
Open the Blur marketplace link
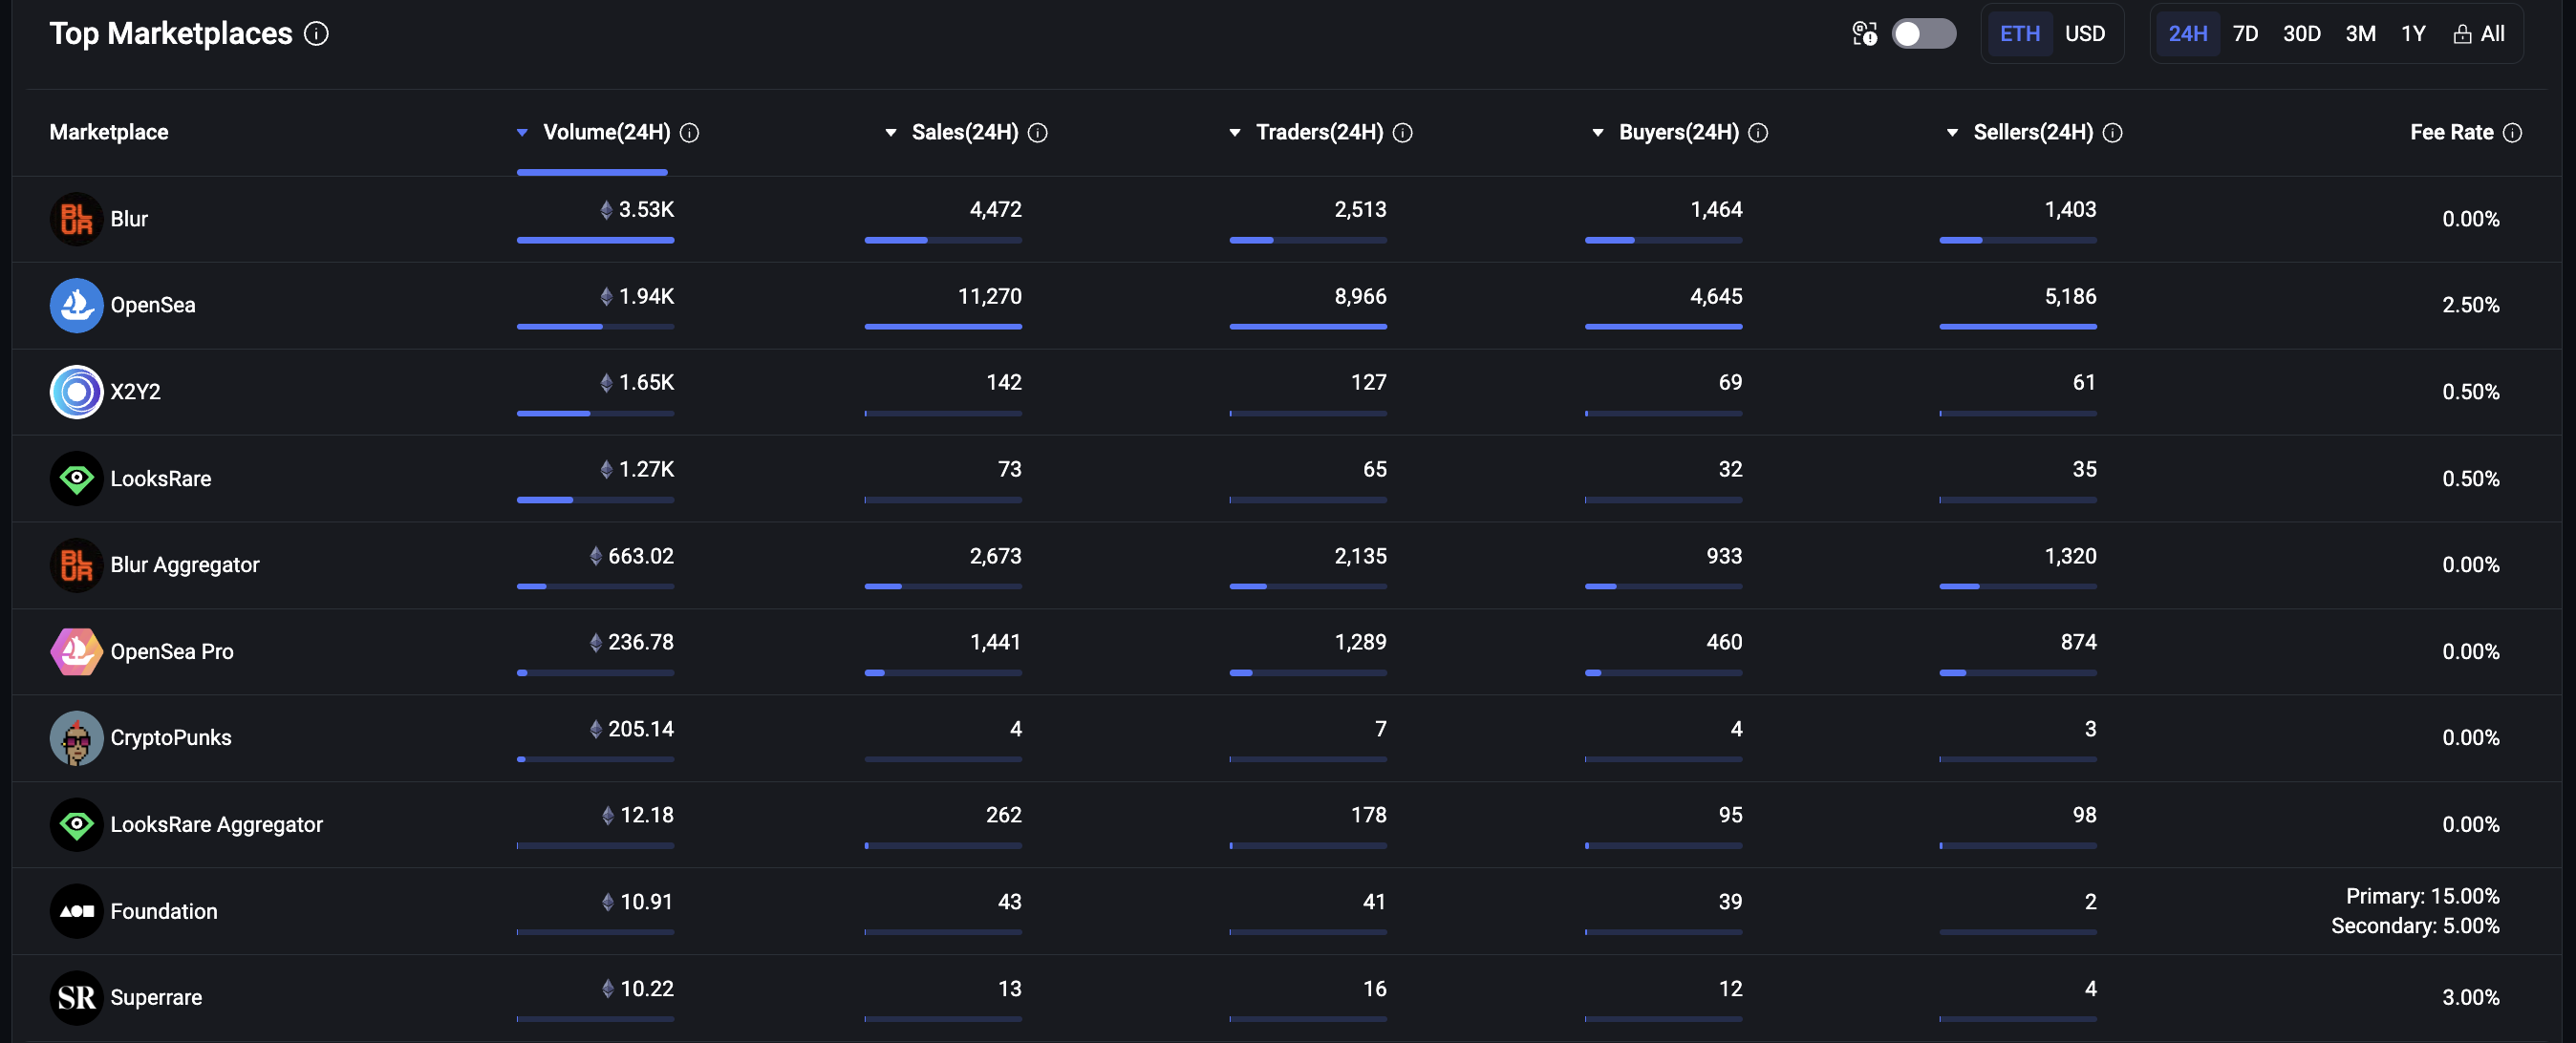129,219
